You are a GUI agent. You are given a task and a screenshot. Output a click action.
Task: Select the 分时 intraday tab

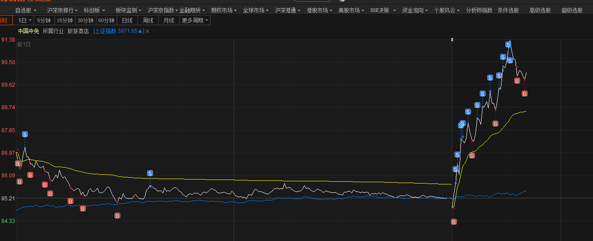click(x=6, y=20)
